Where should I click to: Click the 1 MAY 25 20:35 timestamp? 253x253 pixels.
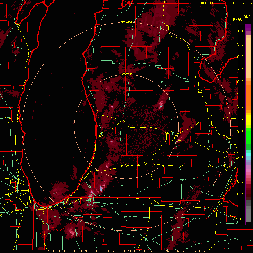pyautogui.click(x=191, y=251)
